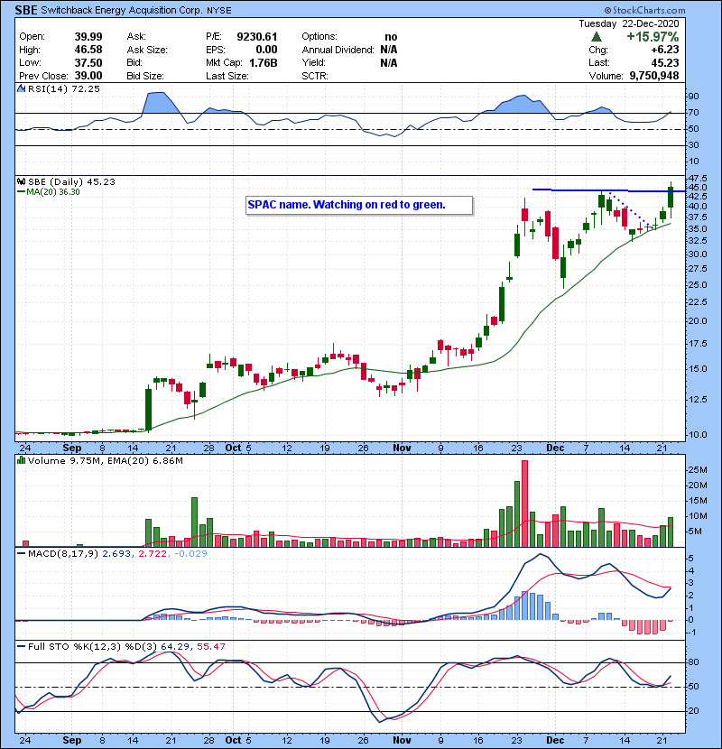Click the EPS value 0.00
Screen dimensions: 722x749
coord(266,50)
